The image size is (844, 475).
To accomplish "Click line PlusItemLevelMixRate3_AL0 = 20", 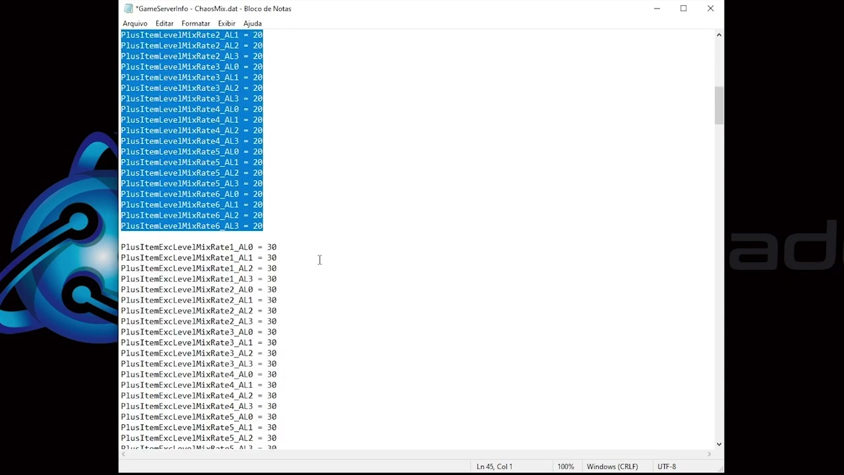I will click(192, 67).
